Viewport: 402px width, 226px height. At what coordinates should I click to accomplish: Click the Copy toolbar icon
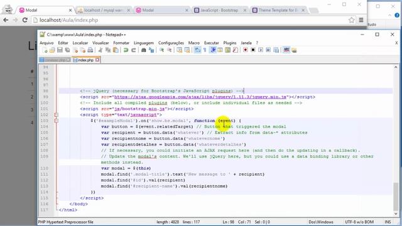click(x=108, y=50)
